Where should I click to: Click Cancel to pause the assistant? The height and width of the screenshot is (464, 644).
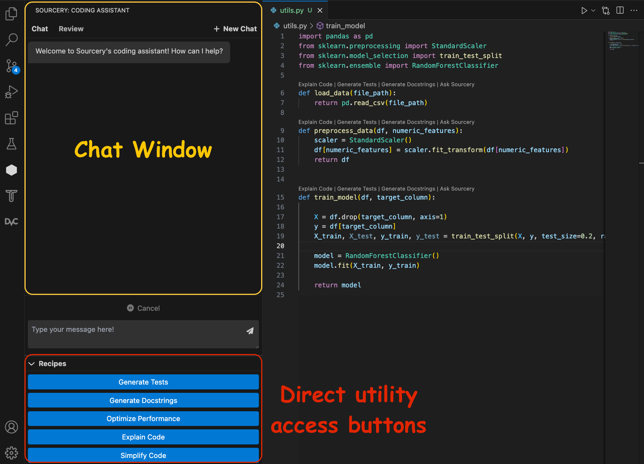tap(143, 308)
